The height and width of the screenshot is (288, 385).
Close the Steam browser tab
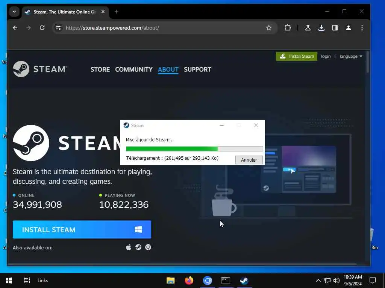point(103,12)
